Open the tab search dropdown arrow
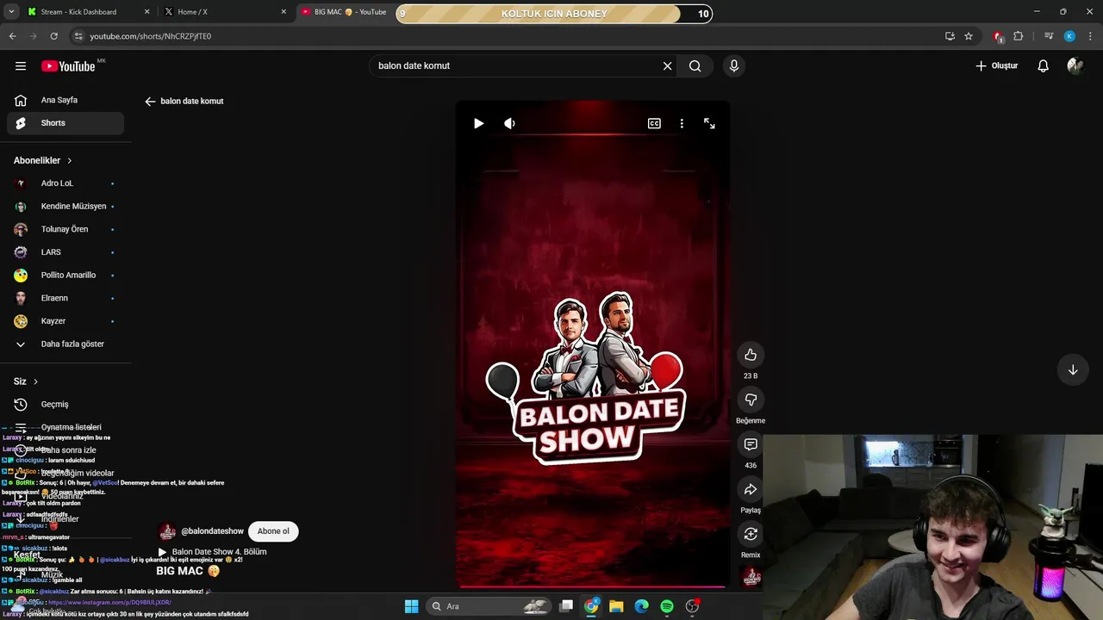The image size is (1103, 620). pyautogui.click(x=11, y=12)
